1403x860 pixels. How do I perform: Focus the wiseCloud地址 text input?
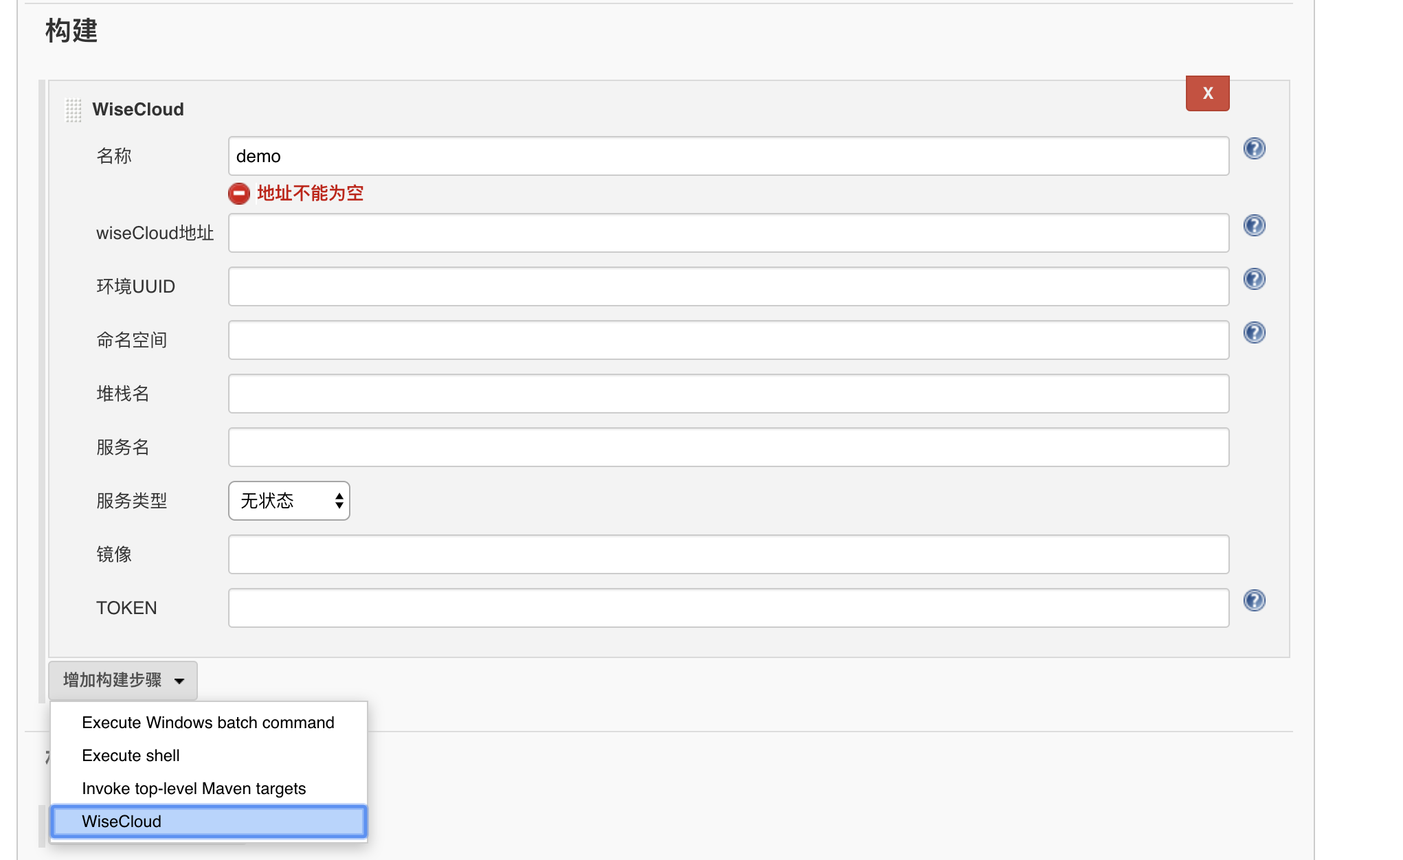point(728,234)
